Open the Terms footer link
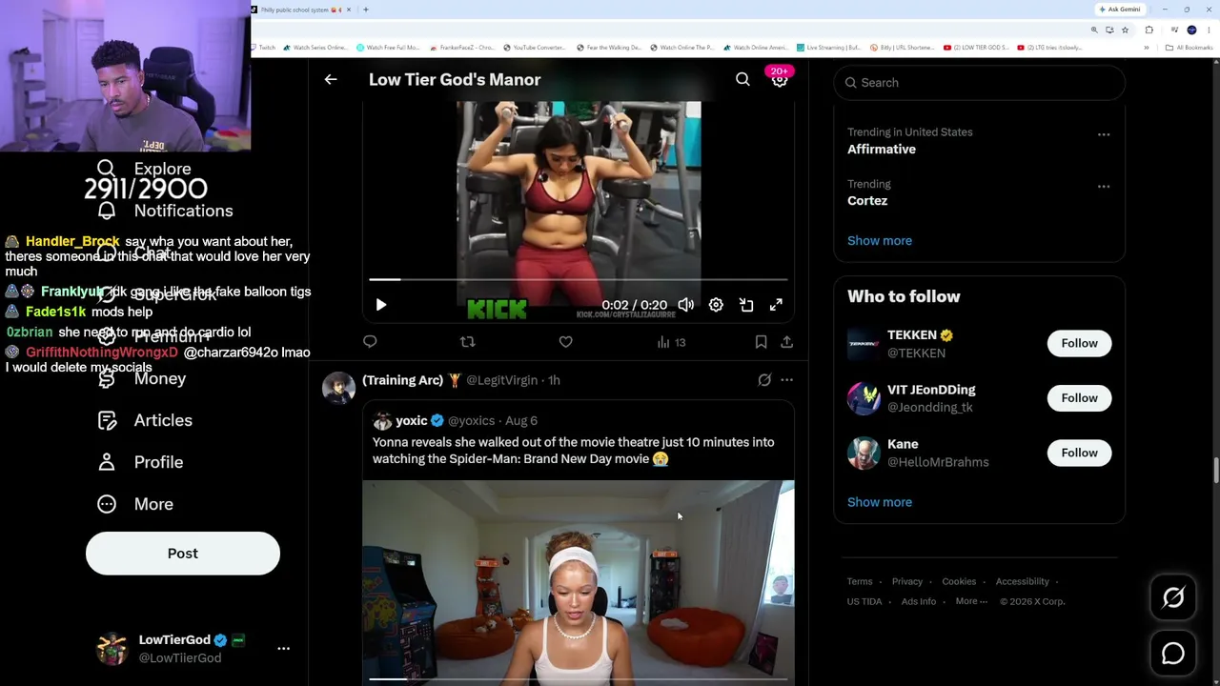The height and width of the screenshot is (686, 1220). tap(860, 581)
